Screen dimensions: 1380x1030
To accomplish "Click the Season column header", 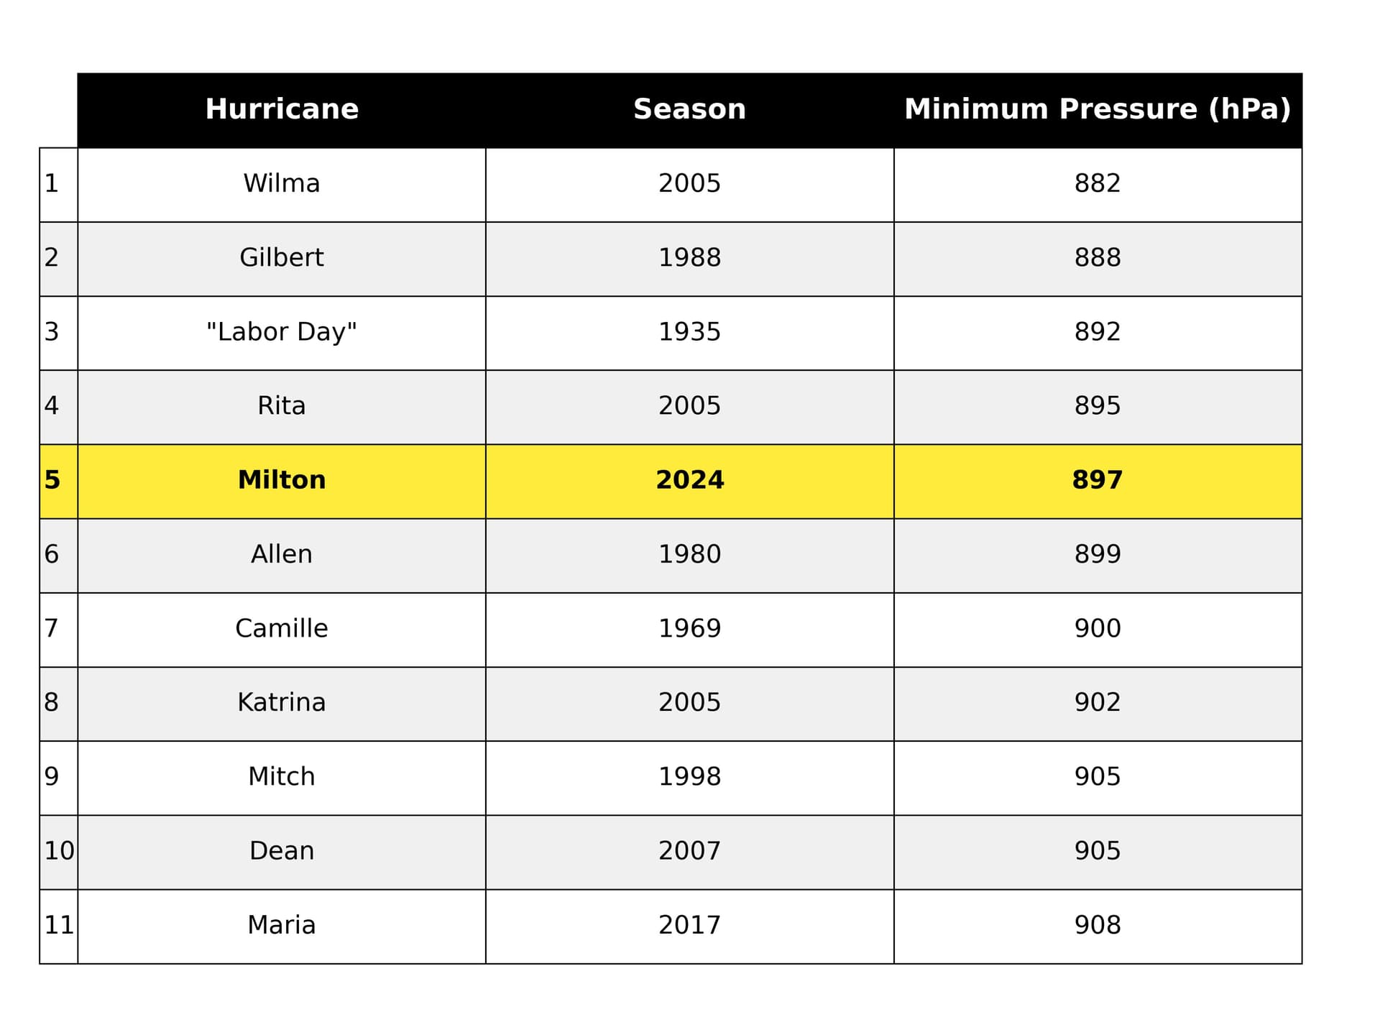I will [x=690, y=110].
